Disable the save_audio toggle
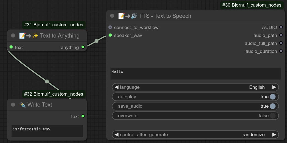287x143 pixels. coord(272,106)
